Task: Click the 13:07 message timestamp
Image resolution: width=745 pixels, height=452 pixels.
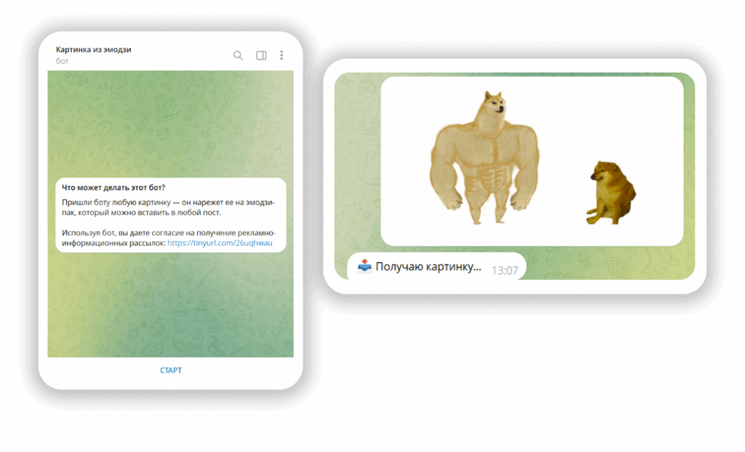Action: [505, 270]
